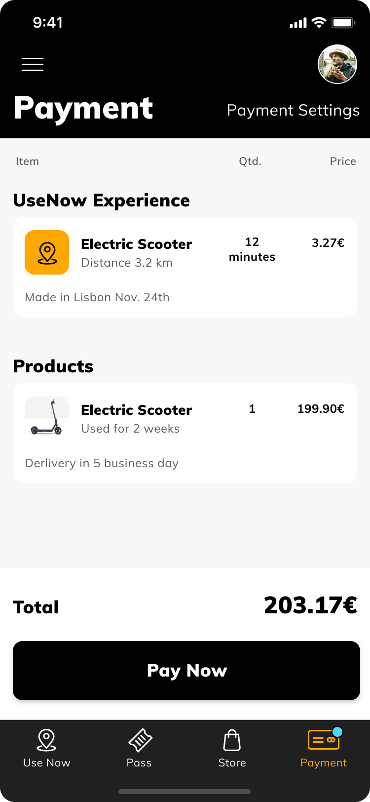Image resolution: width=370 pixels, height=802 pixels.
Task: Tap the Payment card icon
Action: 324,740
